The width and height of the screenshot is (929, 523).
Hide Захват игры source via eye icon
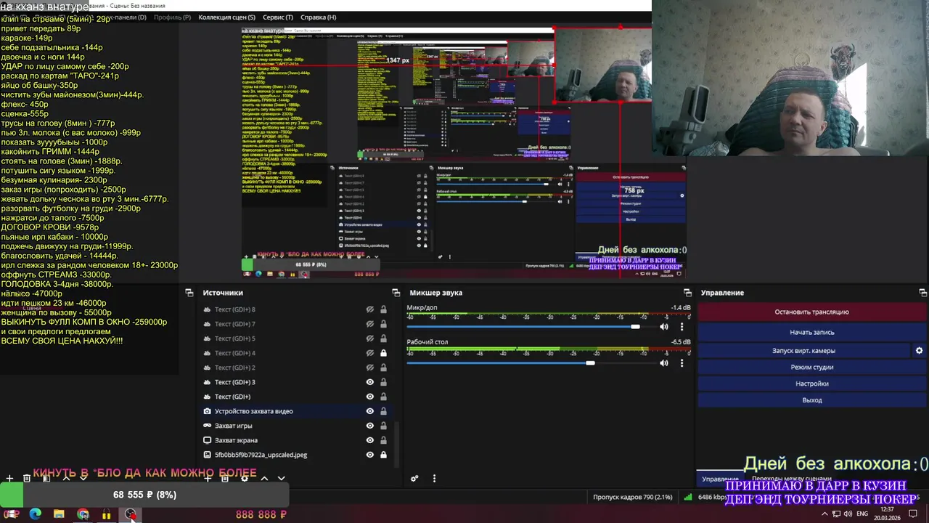(x=370, y=426)
